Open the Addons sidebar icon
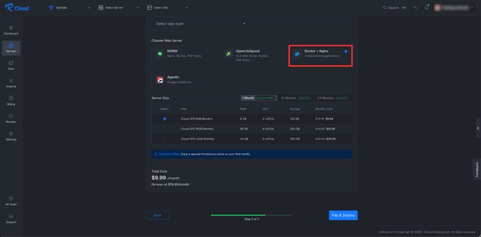The height and width of the screenshot is (237, 481). [x=11, y=81]
